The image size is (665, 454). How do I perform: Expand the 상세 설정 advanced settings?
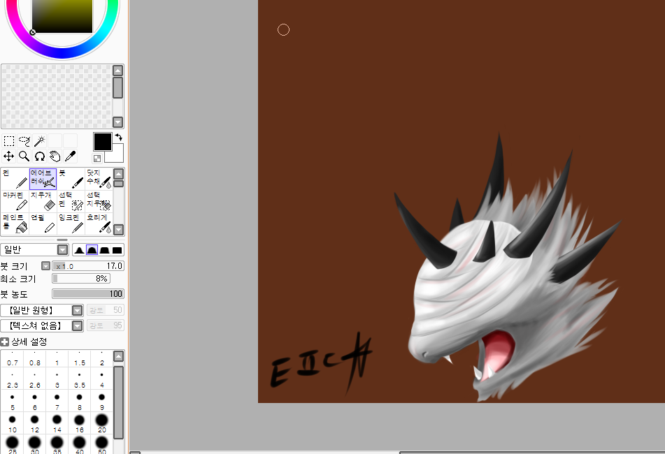click(x=5, y=342)
